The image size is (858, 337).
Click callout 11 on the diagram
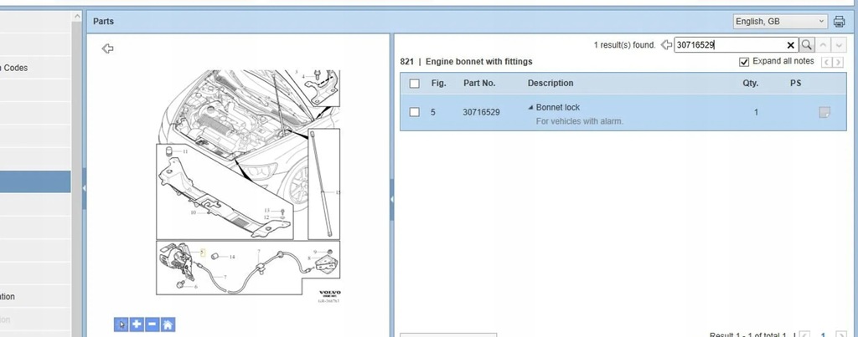[185, 151]
